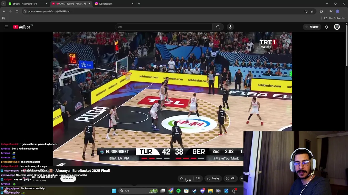
Task: Subscribe with the Abone ol button
Action: tap(68, 178)
